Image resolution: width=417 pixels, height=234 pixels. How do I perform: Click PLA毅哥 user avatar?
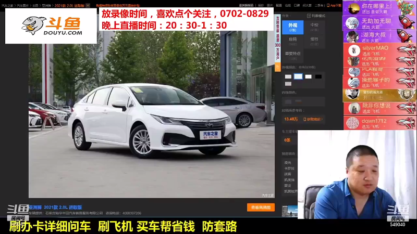(354, 72)
